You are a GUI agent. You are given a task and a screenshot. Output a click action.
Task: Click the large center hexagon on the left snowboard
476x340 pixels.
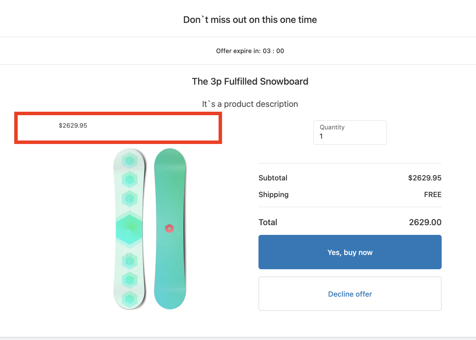[129, 227]
